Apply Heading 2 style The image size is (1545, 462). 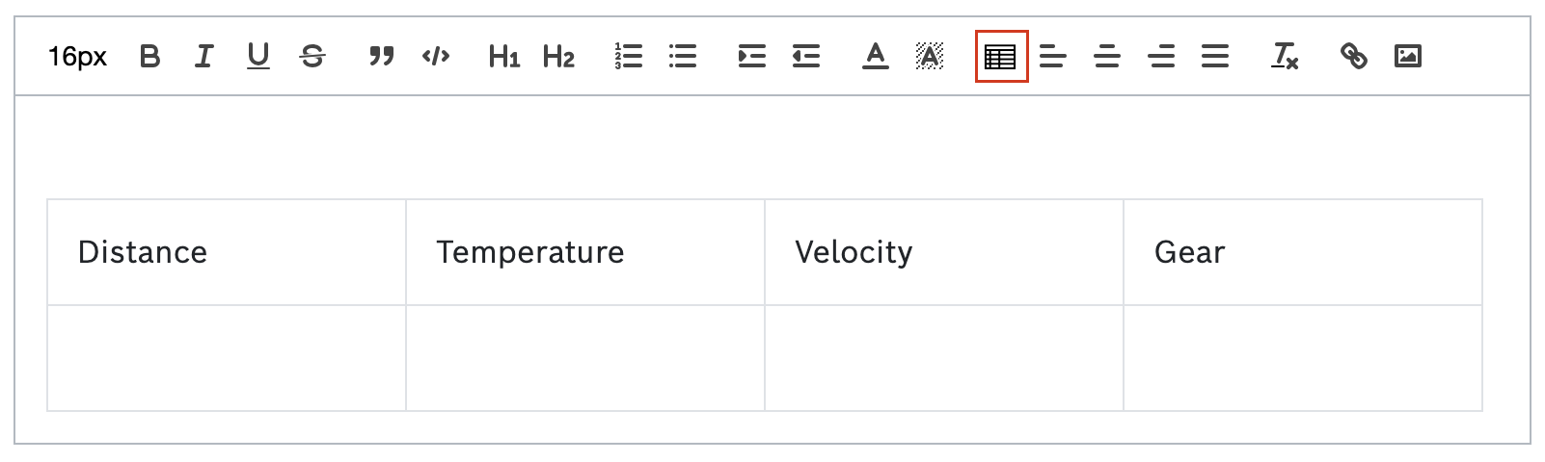click(x=558, y=57)
